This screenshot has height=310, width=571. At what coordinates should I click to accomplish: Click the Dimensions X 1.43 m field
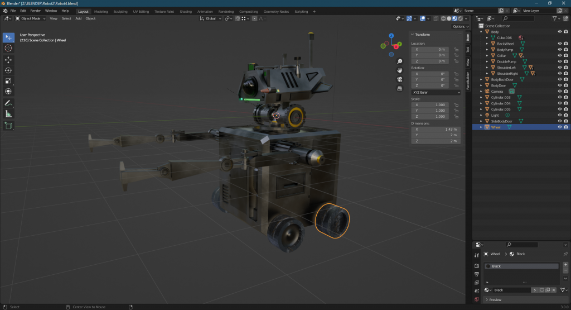tap(436, 129)
